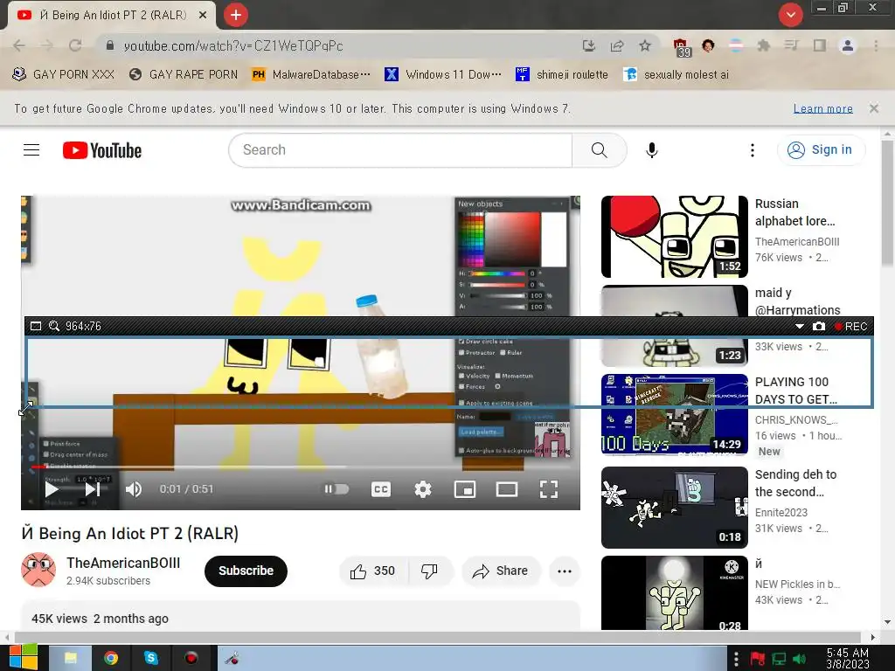Screen dimensions: 895x671
Task: Open shimeji roulette bookmark
Action: tap(562, 75)
